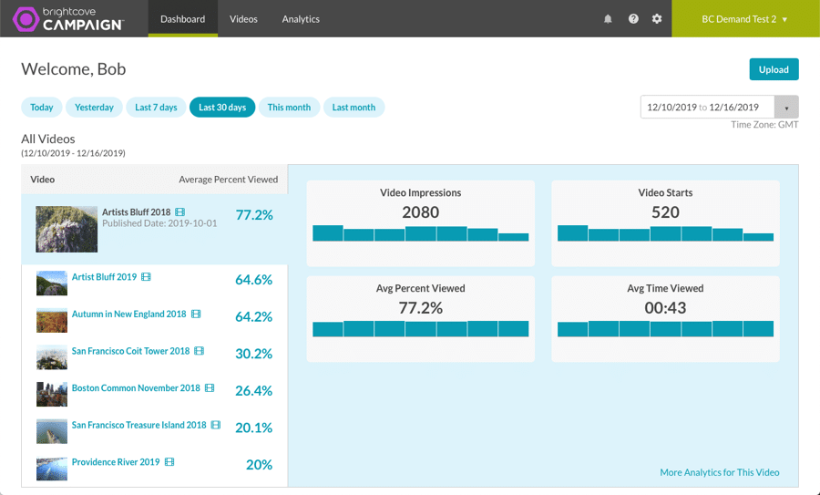Go to the Videos tab
Image resolution: width=820 pixels, height=495 pixels.
click(x=243, y=19)
